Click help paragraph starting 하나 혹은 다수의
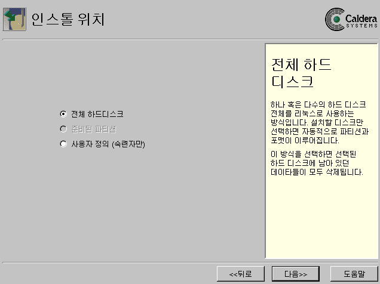The image size is (380, 284). point(320,122)
